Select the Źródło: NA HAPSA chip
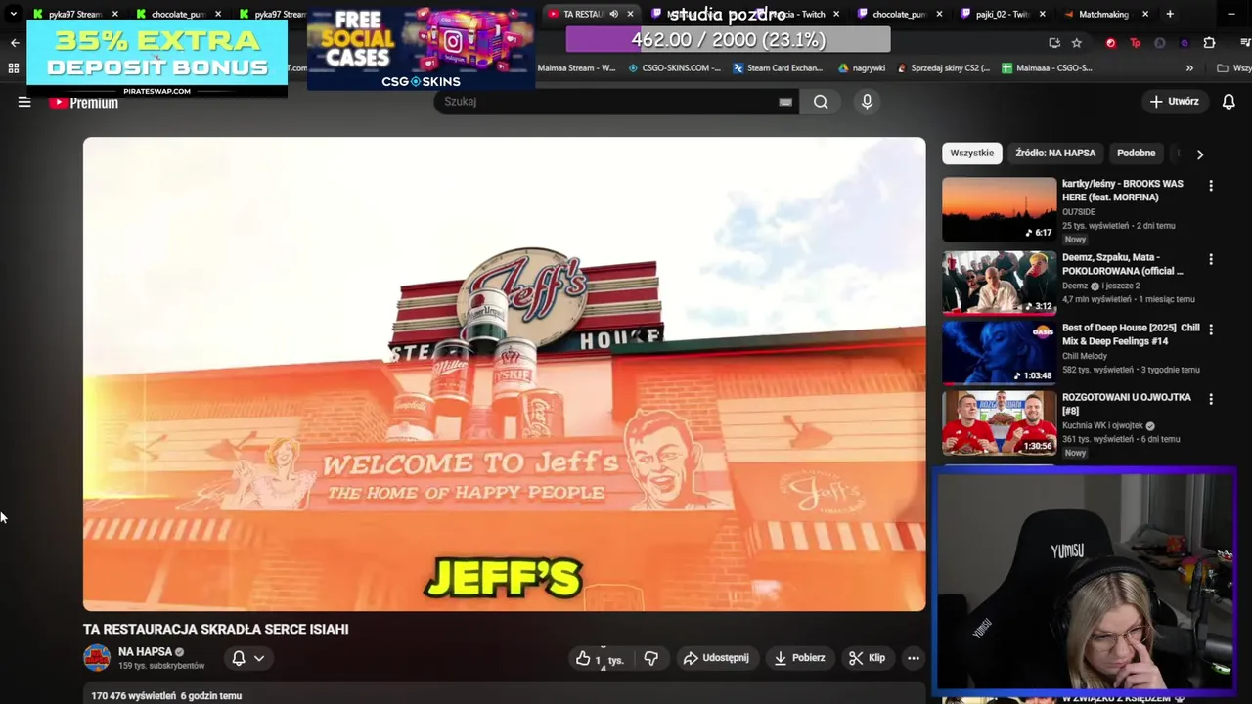Viewport: 1252px width, 704px height. point(1055,153)
